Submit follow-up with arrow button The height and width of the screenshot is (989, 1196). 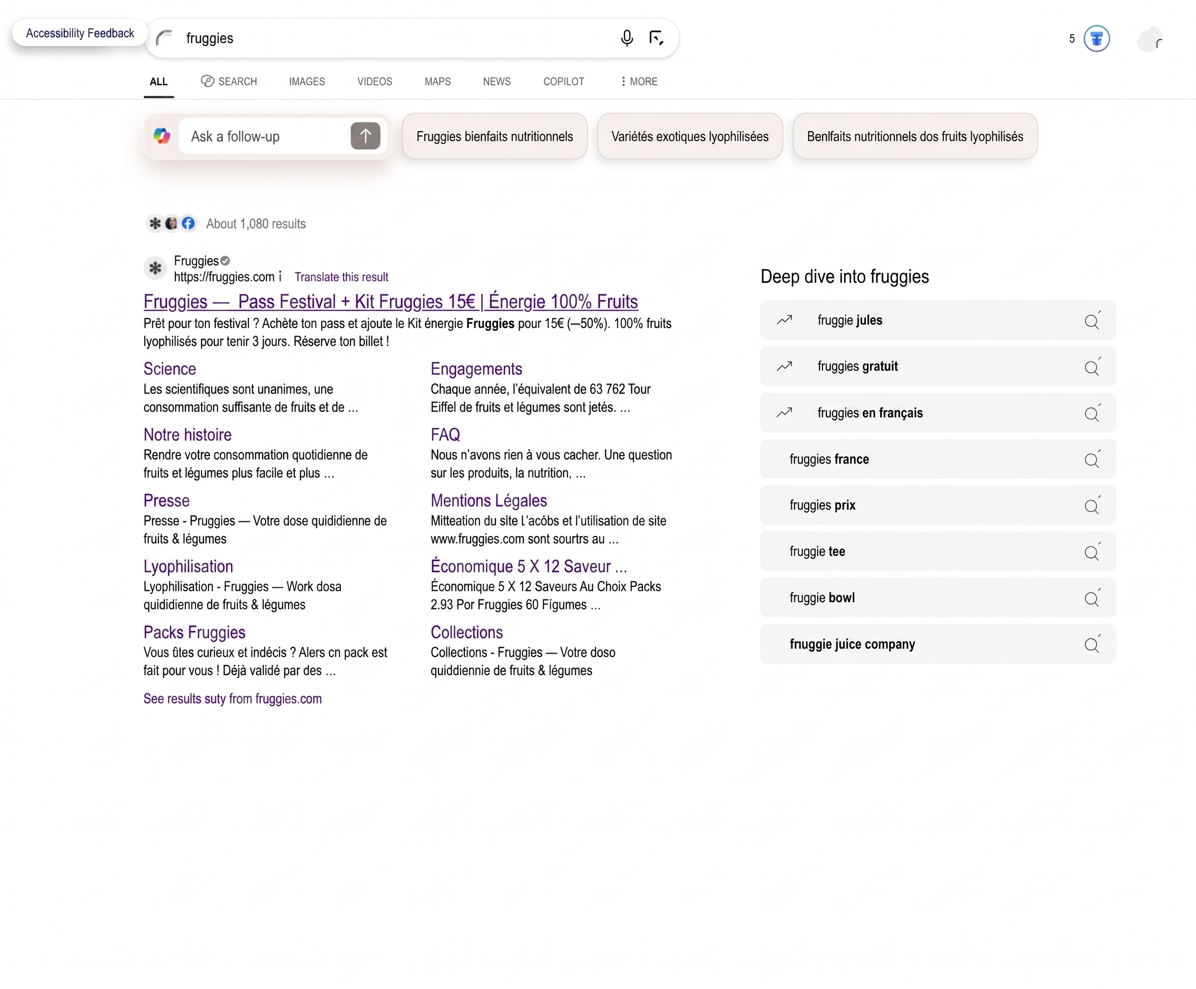pyautogui.click(x=365, y=136)
